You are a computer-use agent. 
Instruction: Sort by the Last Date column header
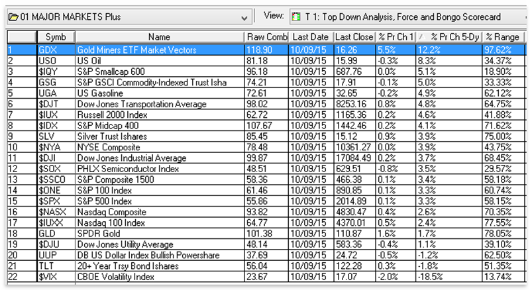[311, 37]
